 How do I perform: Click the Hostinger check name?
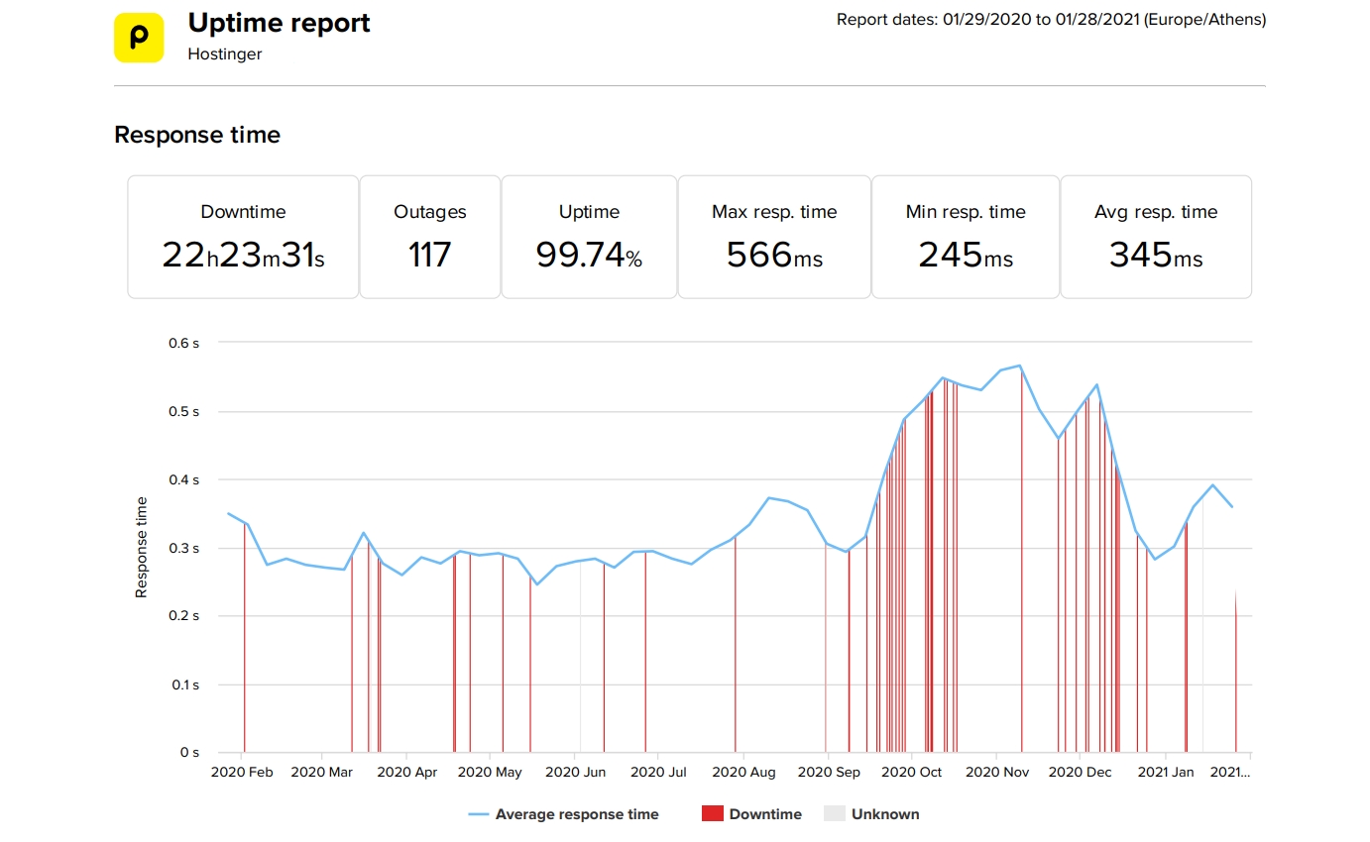tap(225, 54)
